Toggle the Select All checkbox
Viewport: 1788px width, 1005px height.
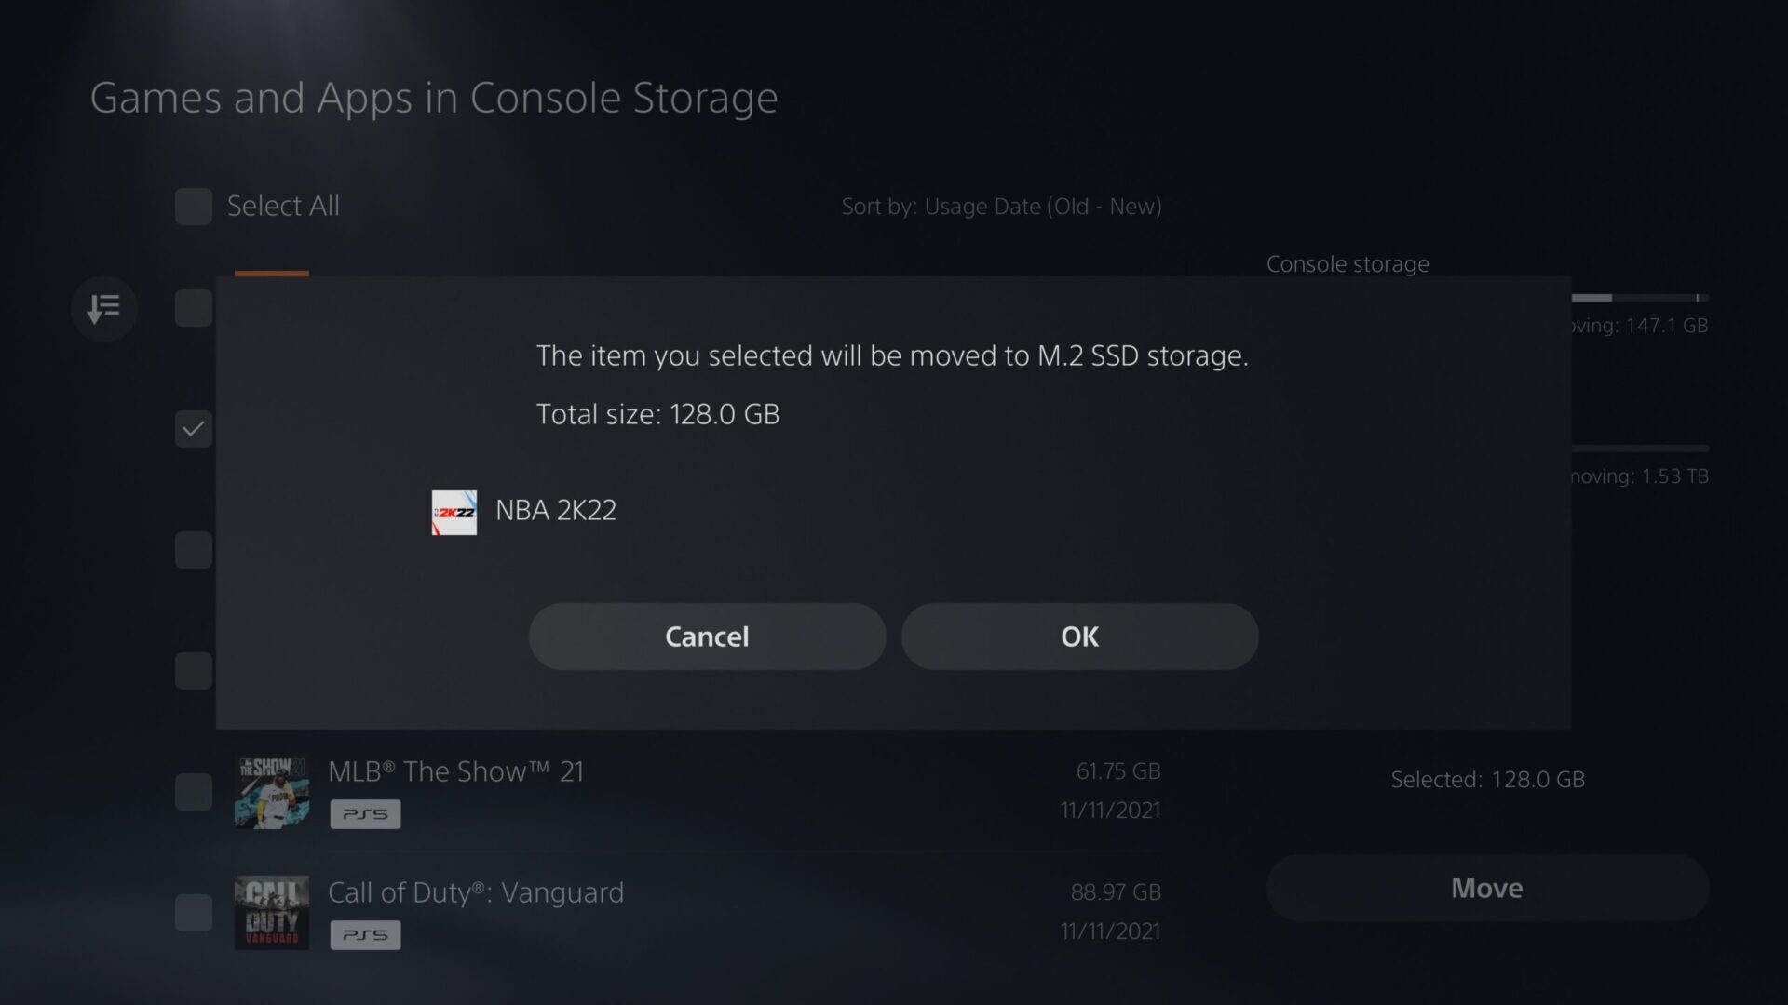point(194,207)
